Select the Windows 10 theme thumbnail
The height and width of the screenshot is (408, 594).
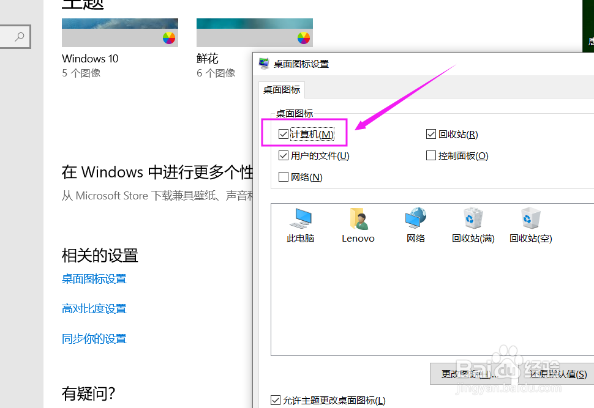(119, 32)
